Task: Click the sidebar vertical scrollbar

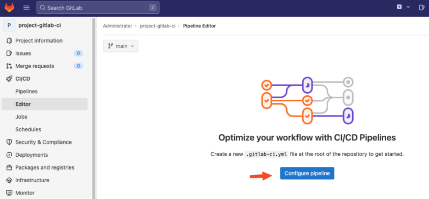Action: [x=94, y=108]
